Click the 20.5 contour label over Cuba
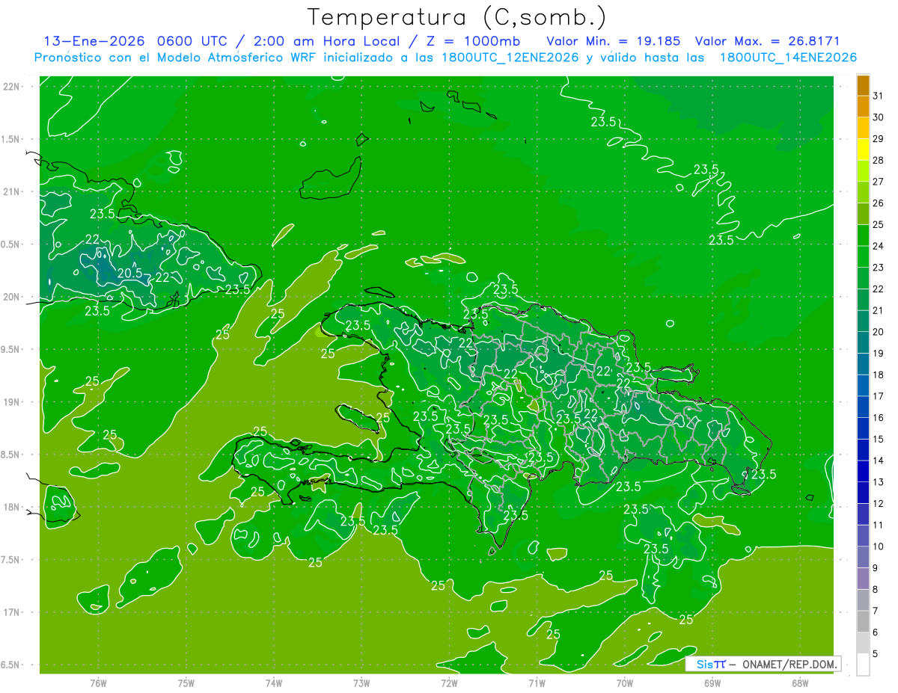This screenshot has height=693, width=898. [129, 273]
